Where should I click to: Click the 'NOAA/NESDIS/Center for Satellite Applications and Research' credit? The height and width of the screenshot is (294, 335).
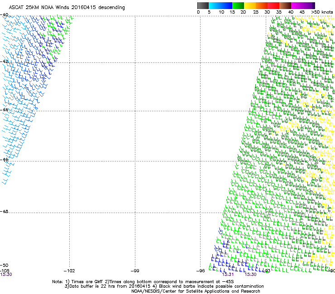(x=196, y=291)
